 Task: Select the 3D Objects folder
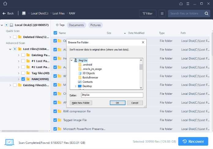pos(88,73)
